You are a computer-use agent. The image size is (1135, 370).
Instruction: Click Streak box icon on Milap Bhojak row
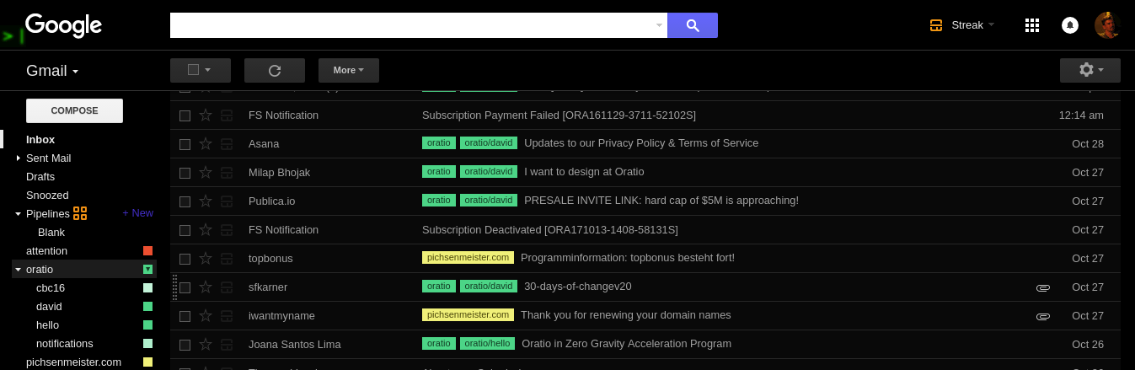(227, 173)
